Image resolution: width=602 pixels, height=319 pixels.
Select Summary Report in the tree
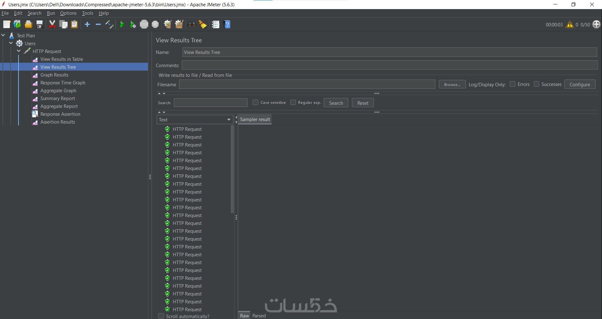pos(58,98)
